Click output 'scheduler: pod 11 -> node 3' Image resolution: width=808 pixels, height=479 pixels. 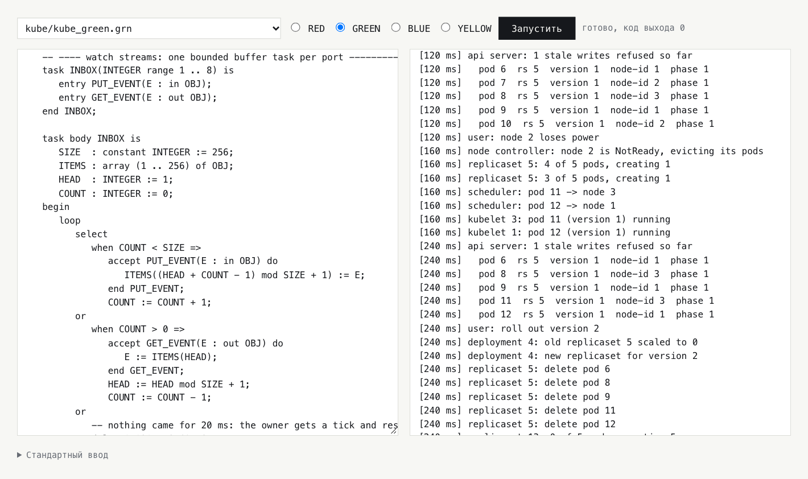point(517,192)
